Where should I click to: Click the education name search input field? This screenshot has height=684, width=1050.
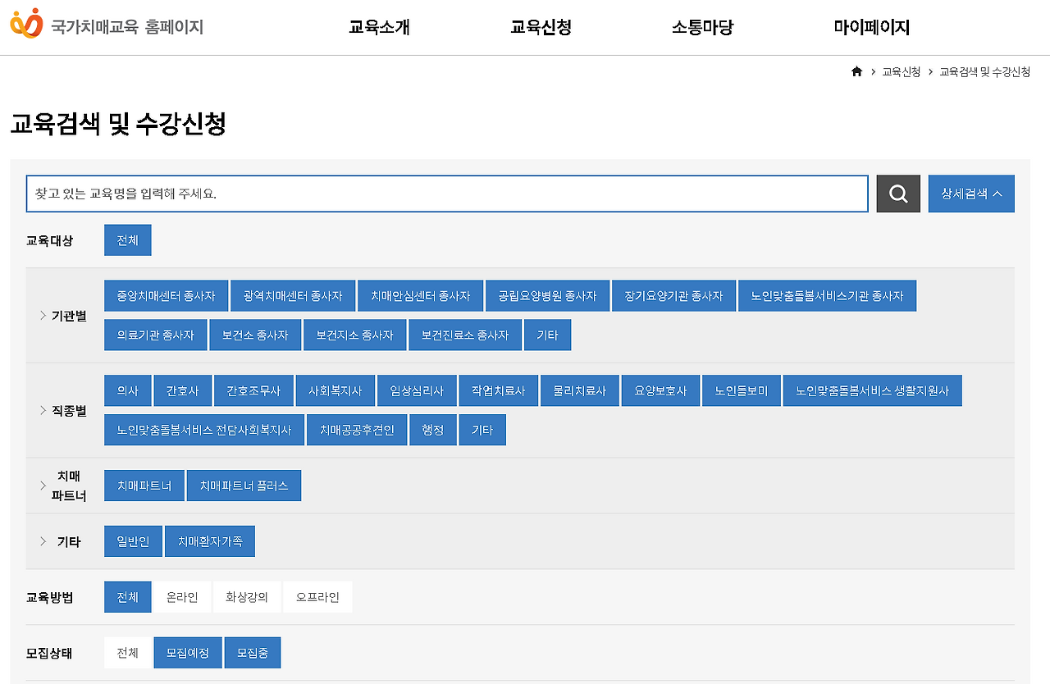[x=446, y=194]
